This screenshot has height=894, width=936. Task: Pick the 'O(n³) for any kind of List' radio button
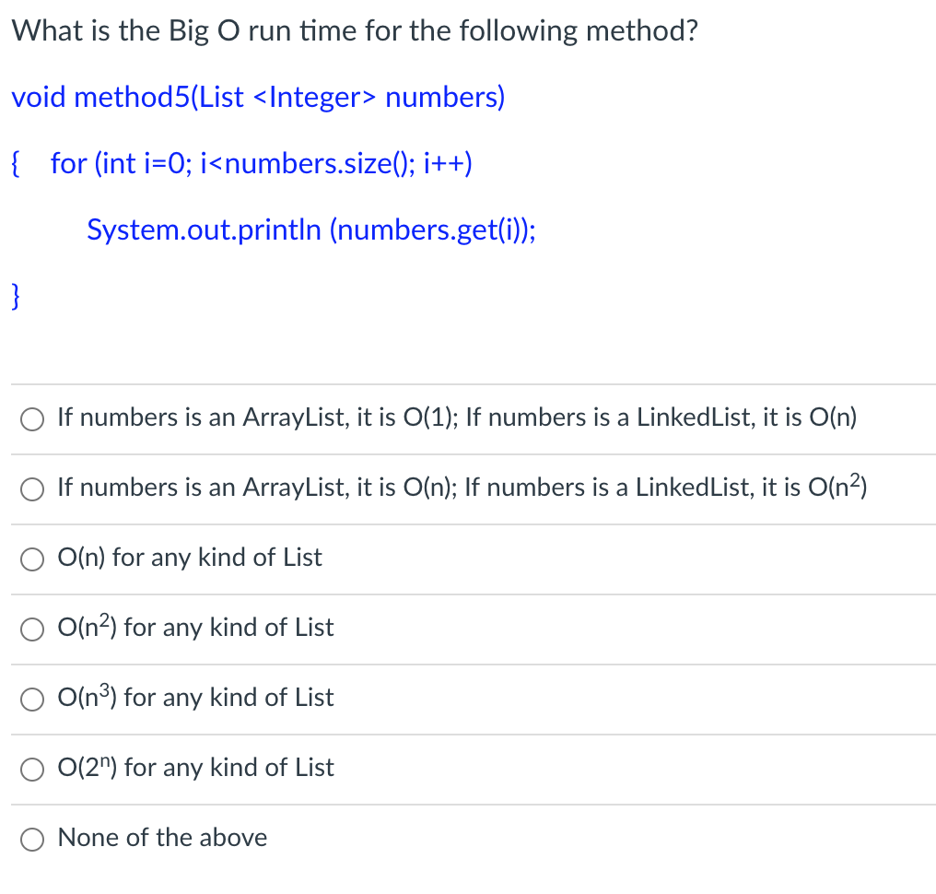coord(31,700)
